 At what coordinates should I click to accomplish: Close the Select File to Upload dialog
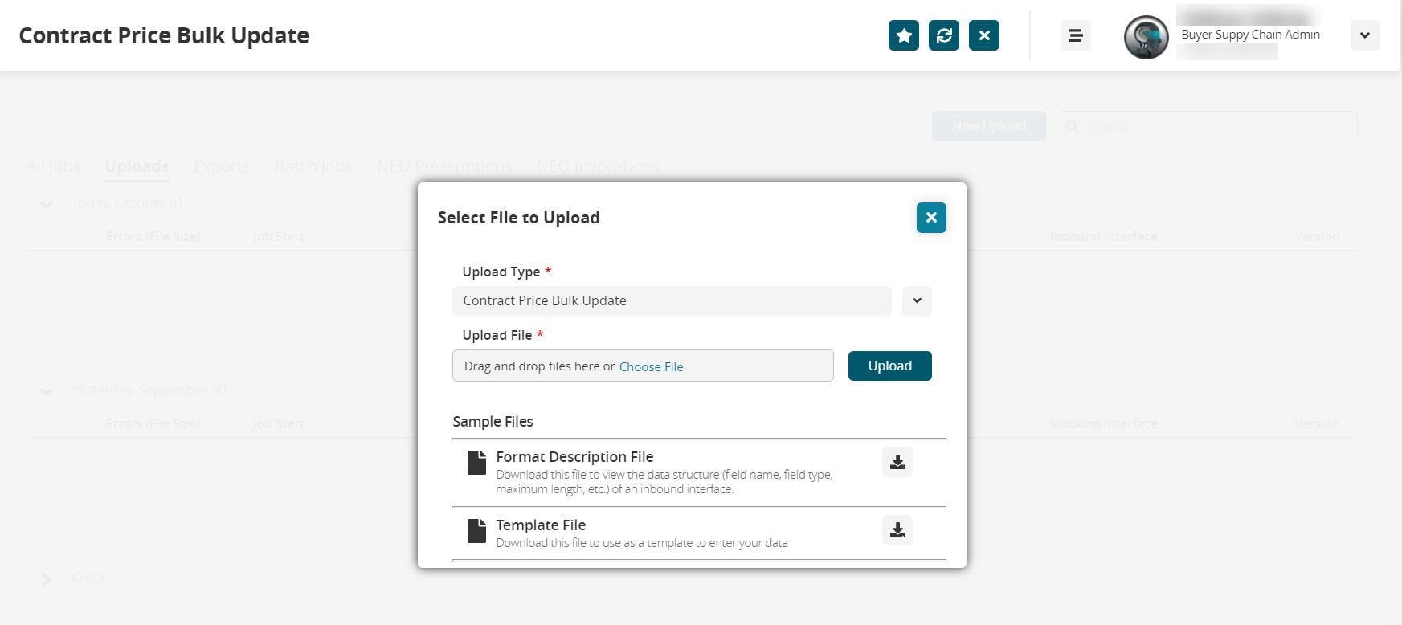pyautogui.click(x=931, y=218)
